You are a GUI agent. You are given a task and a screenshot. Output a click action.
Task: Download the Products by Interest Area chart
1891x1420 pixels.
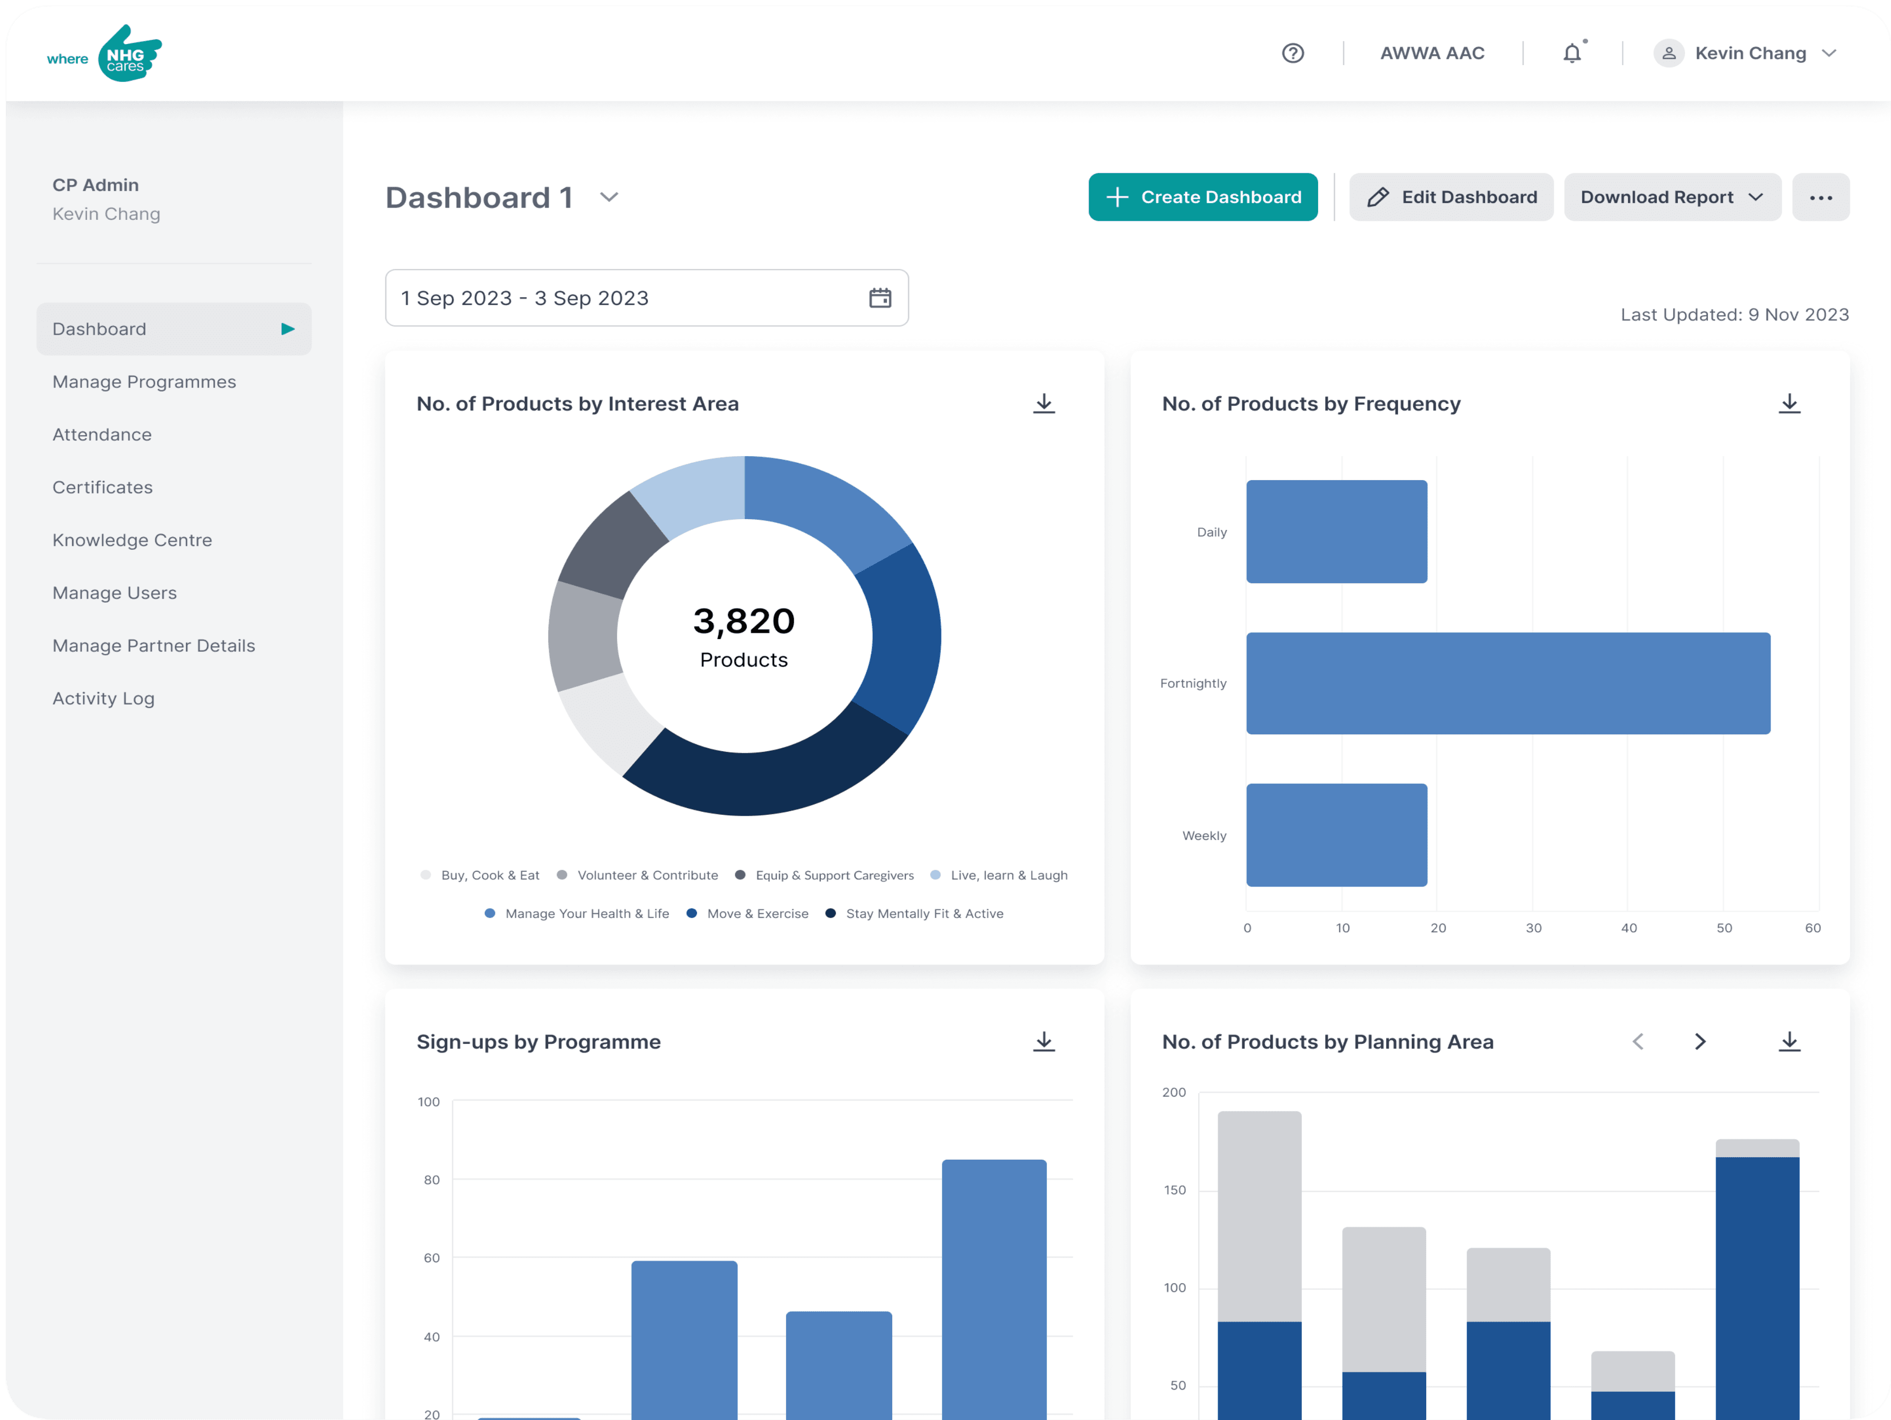tap(1043, 403)
